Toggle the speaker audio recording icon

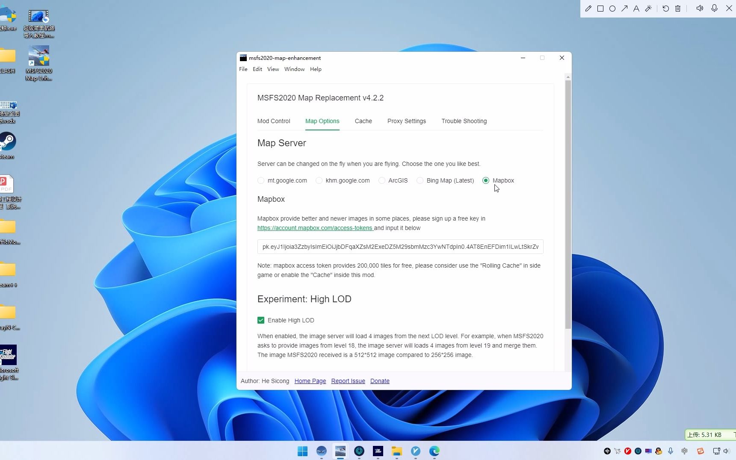click(x=700, y=9)
